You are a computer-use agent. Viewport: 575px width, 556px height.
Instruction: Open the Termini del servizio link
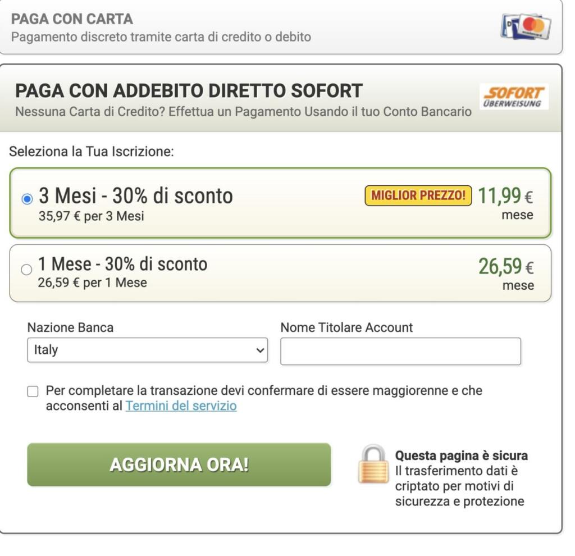pyautogui.click(x=181, y=405)
